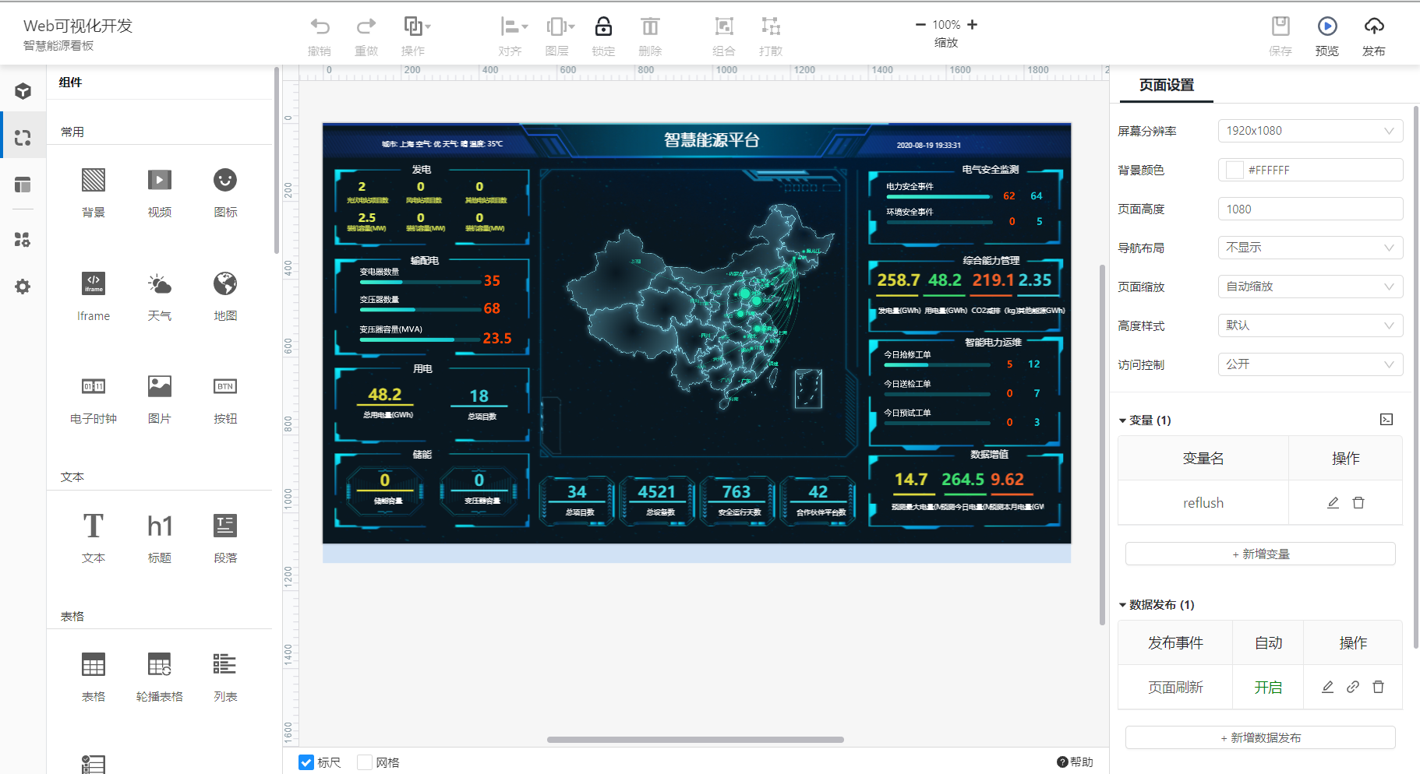Image resolution: width=1420 pixels, height=774 pixels.
Task: Select the Iframe component icon
Action: coord(94,284)
